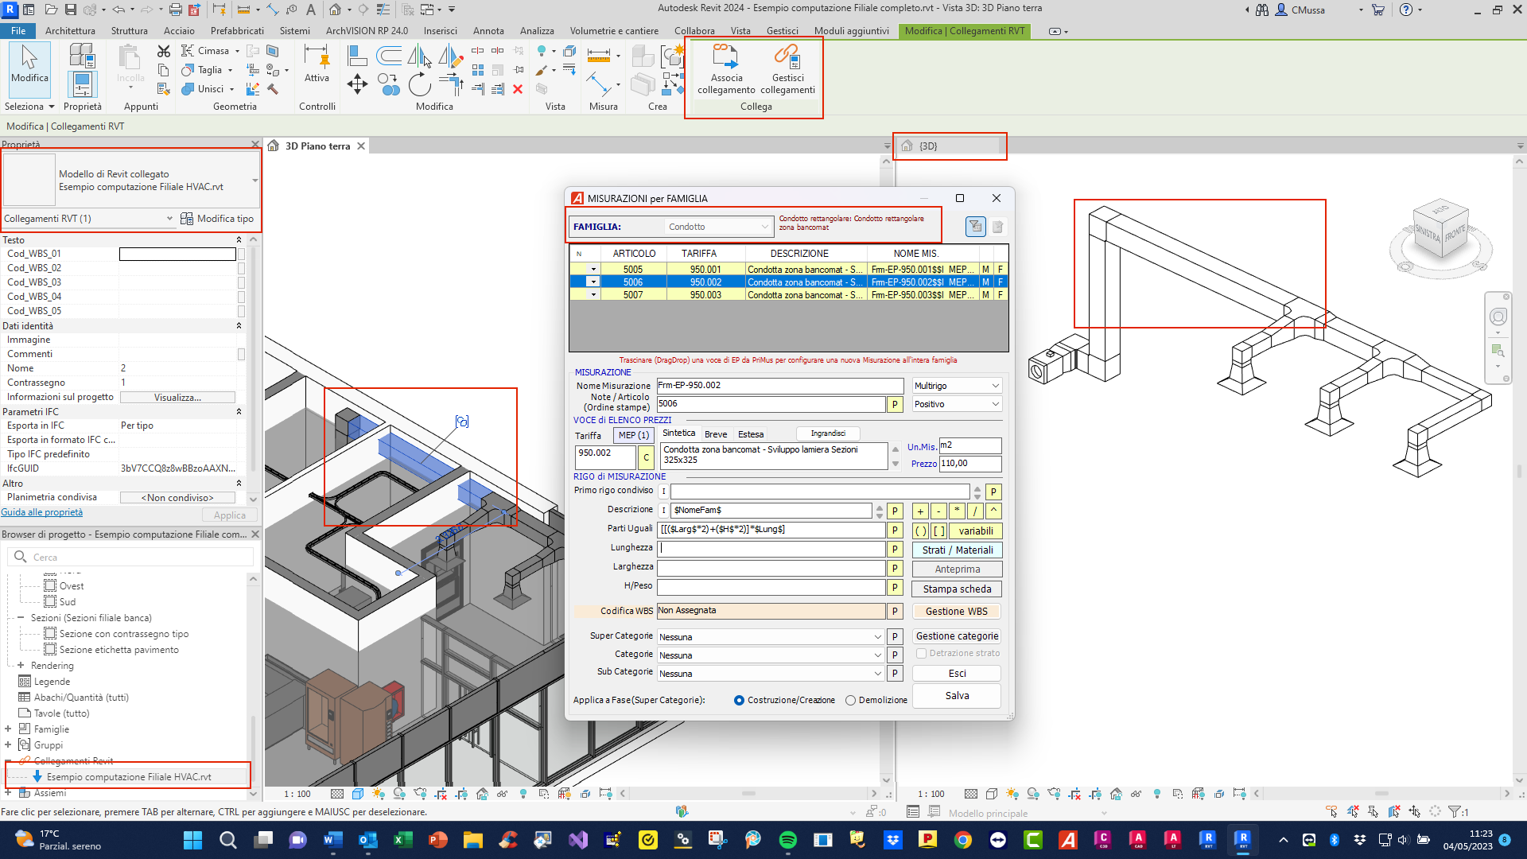
Task: Open the Multirigo dropdown
Action: click(957, 386)
